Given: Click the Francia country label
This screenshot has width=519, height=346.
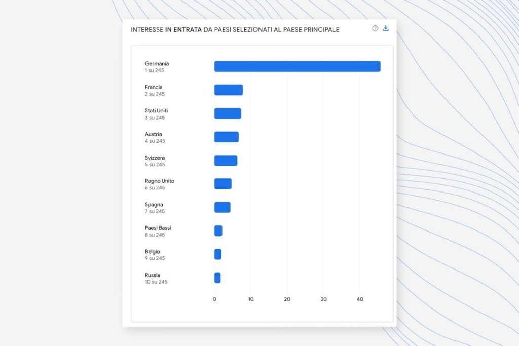Looking at the screenshot, I should [x=154, y=87].
